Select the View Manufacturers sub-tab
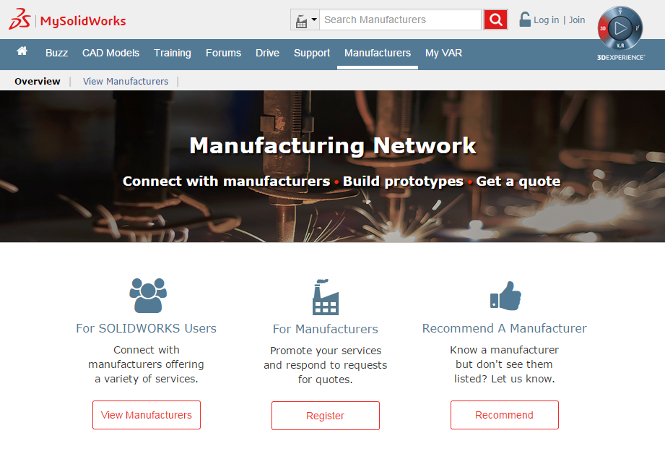 tap(126, 81)
